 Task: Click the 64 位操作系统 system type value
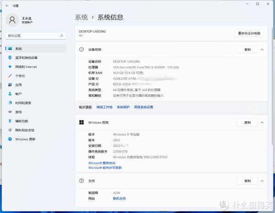[x=137, y=90]
